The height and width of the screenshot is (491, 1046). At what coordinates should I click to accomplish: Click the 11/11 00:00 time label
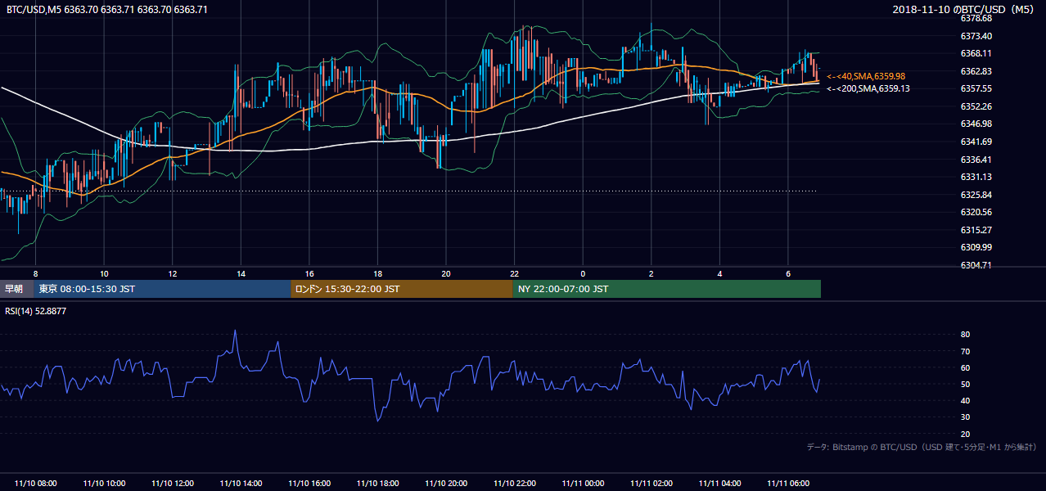583,484
